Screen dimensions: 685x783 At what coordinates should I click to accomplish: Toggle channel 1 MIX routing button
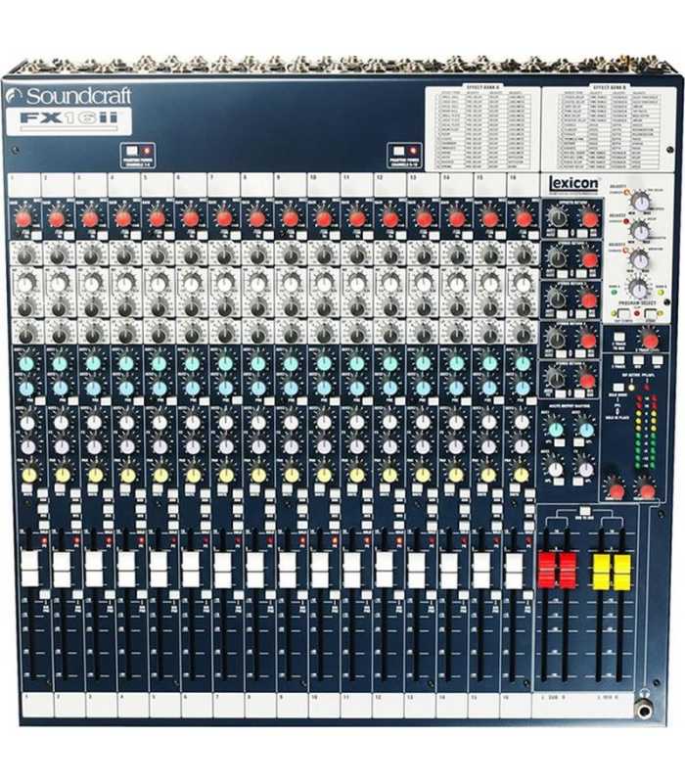coord(43,508)
